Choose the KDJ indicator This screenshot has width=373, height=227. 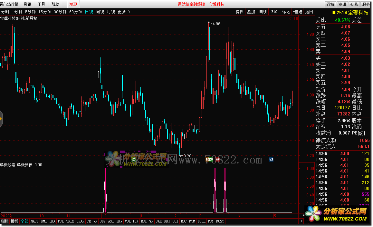coord(167,221)
